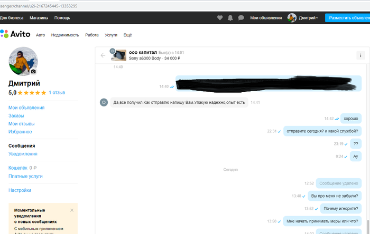Viewport: 370px width, 234px height.
Task: Open the Недвижимость category
Action: click(65, 35)
